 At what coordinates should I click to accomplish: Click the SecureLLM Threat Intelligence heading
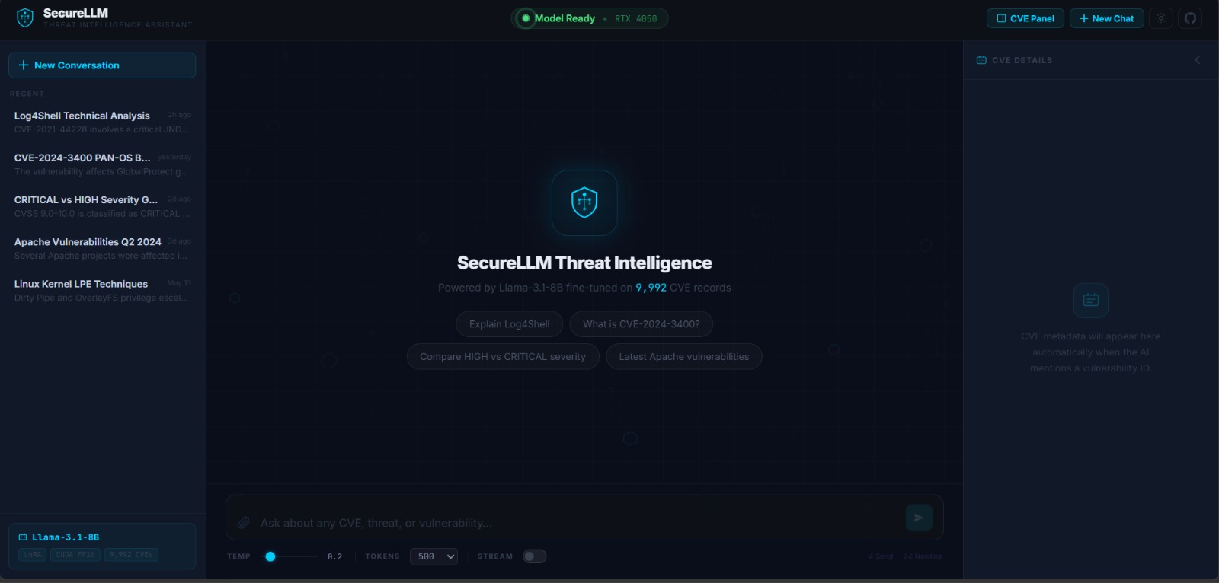pos(584,263)
